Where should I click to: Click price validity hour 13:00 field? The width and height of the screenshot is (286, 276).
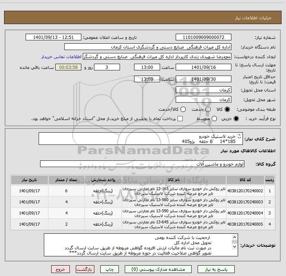[x=147, y=79]
